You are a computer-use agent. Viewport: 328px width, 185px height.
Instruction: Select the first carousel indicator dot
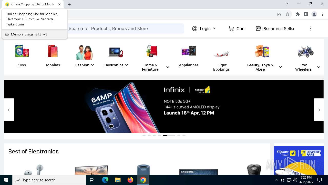tap(144, 136)
